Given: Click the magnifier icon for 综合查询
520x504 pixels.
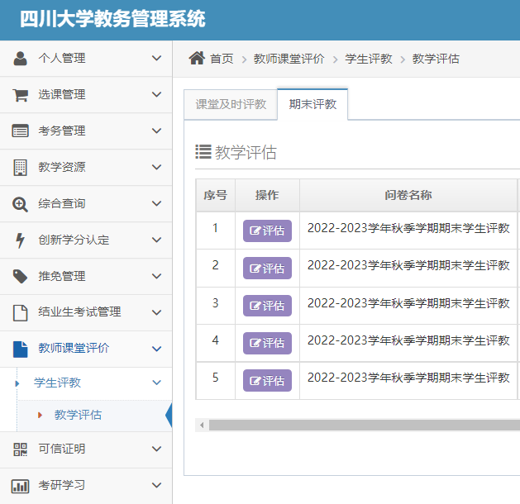Looking at the screenshot, I should [20, 203].
